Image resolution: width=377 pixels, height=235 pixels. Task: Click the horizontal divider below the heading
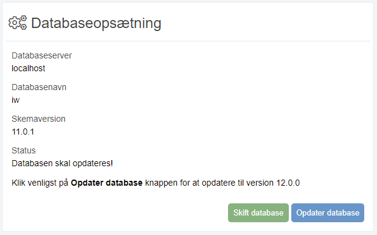point(188,41)
